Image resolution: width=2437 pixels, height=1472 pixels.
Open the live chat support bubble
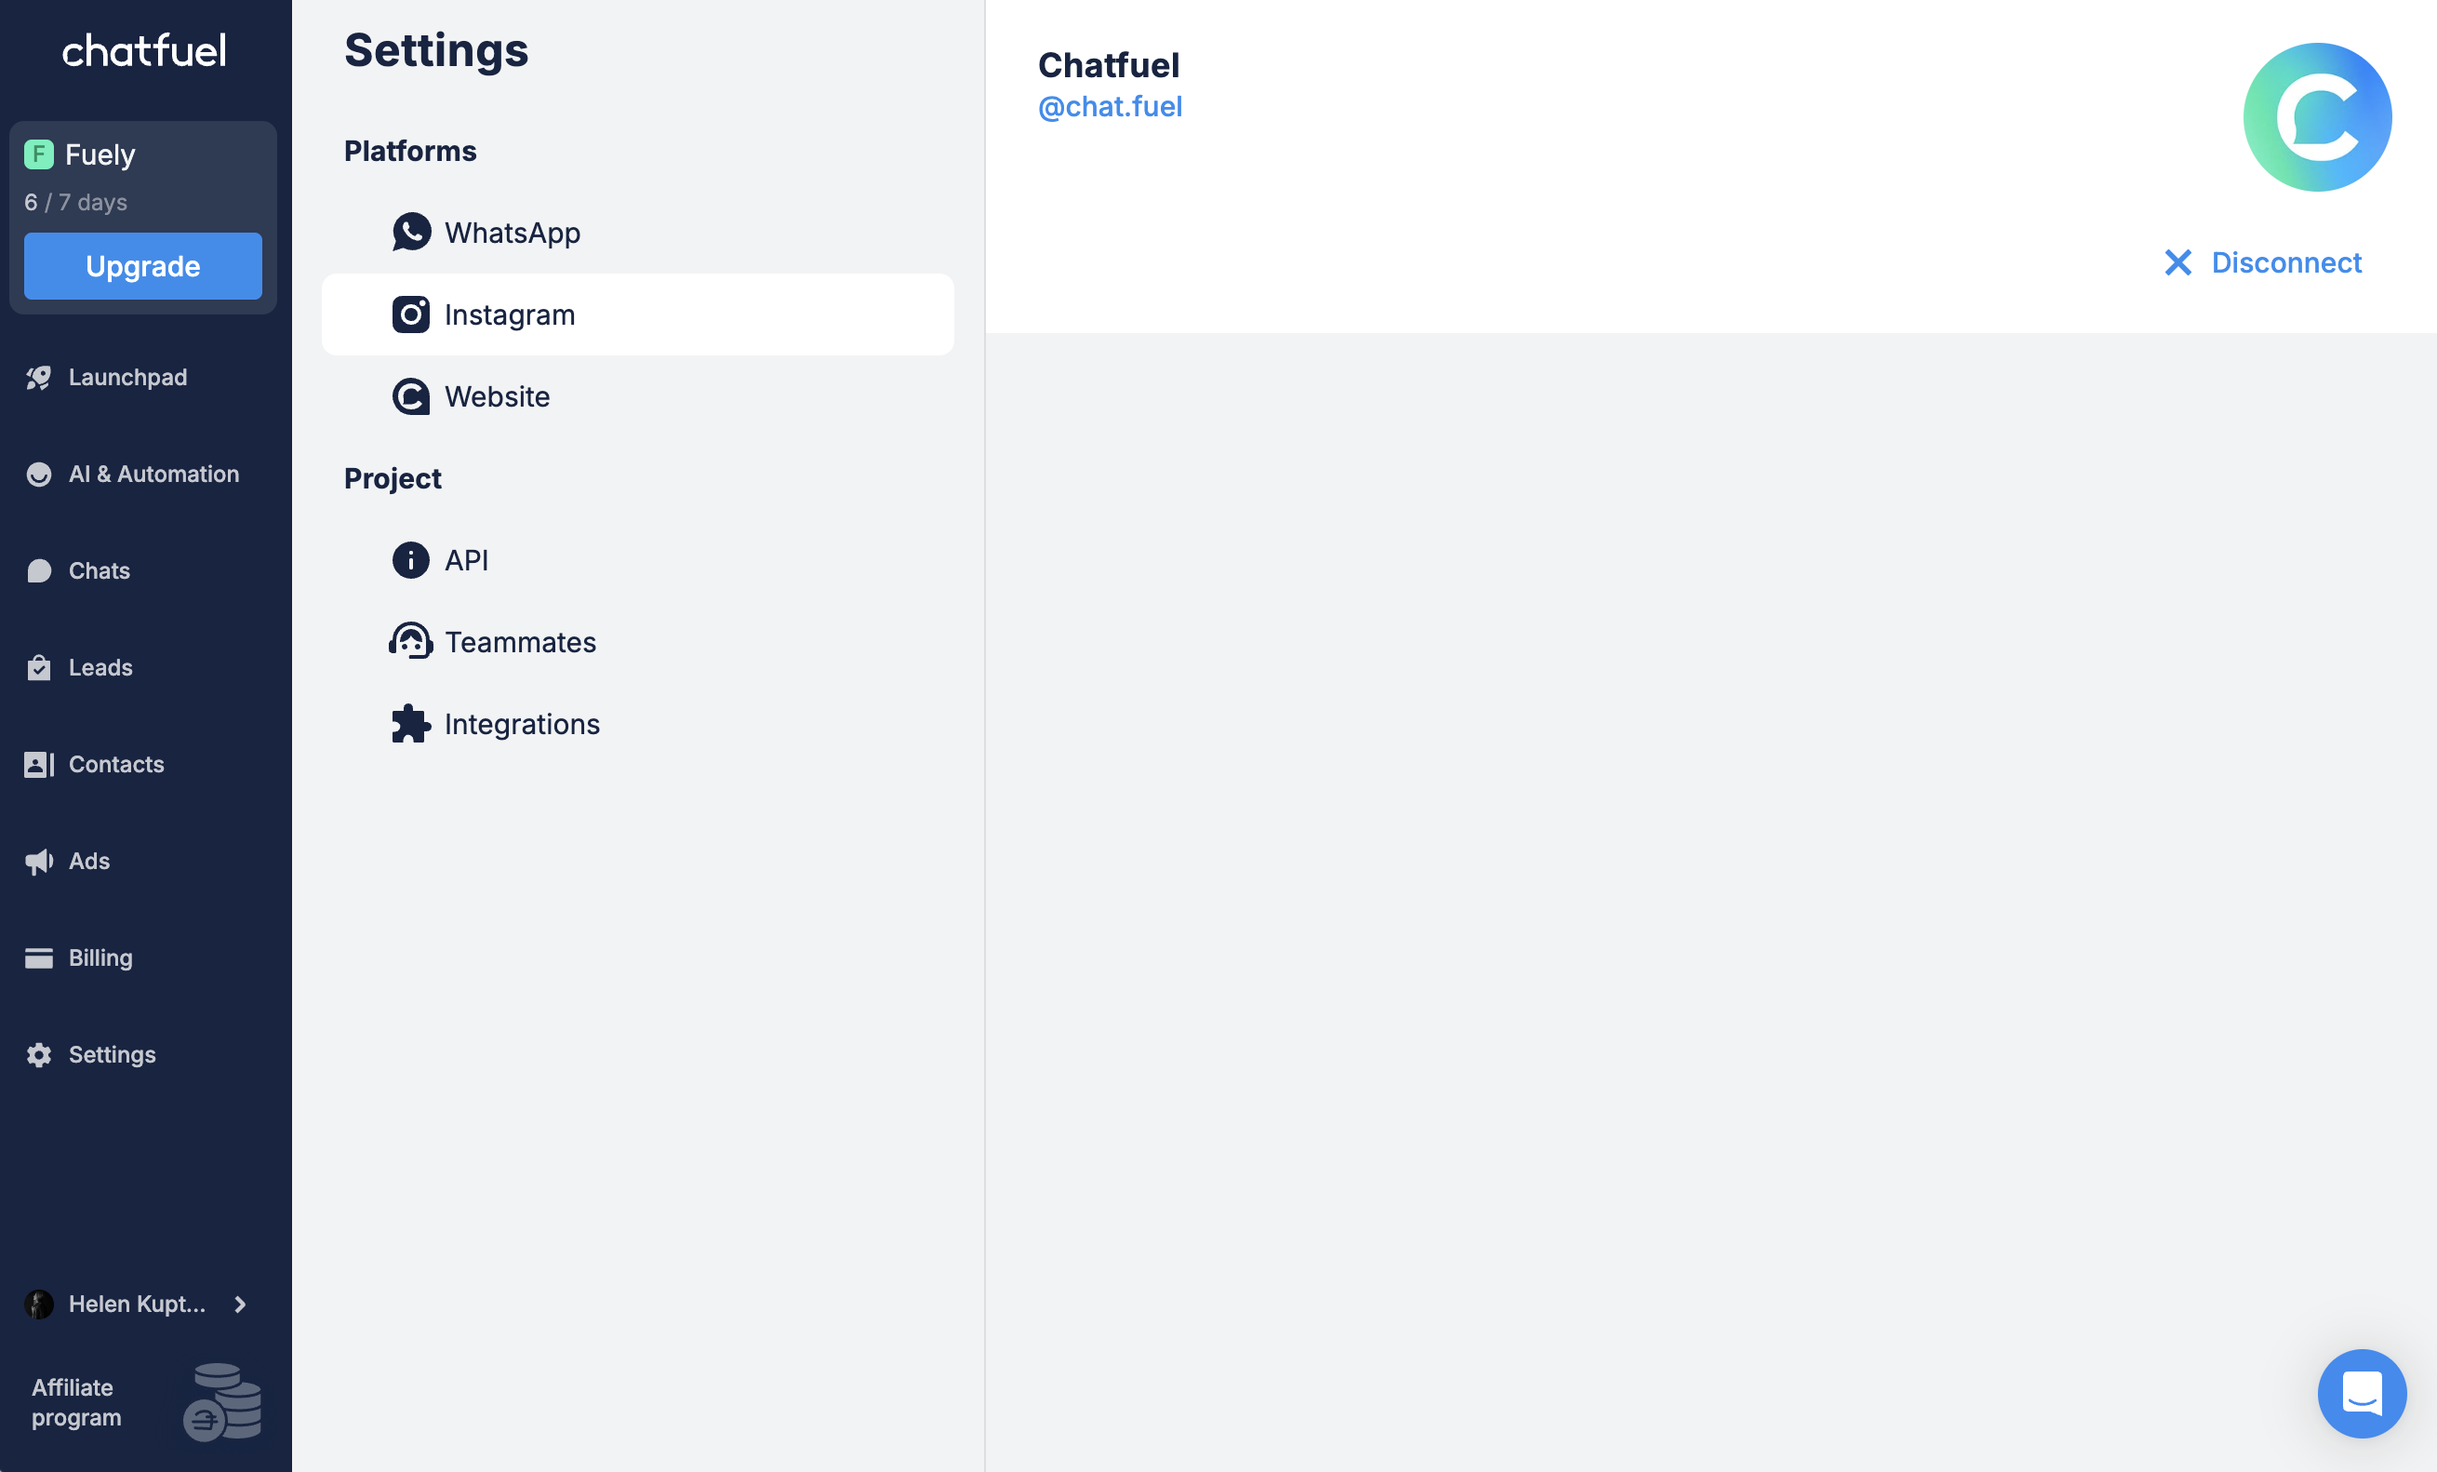pyautogui.click(x=2361, y=1393)
